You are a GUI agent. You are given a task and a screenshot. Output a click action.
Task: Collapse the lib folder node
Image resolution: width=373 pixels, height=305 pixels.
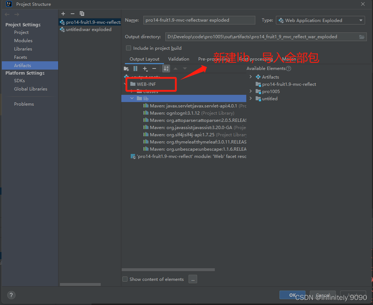(132, 98)
